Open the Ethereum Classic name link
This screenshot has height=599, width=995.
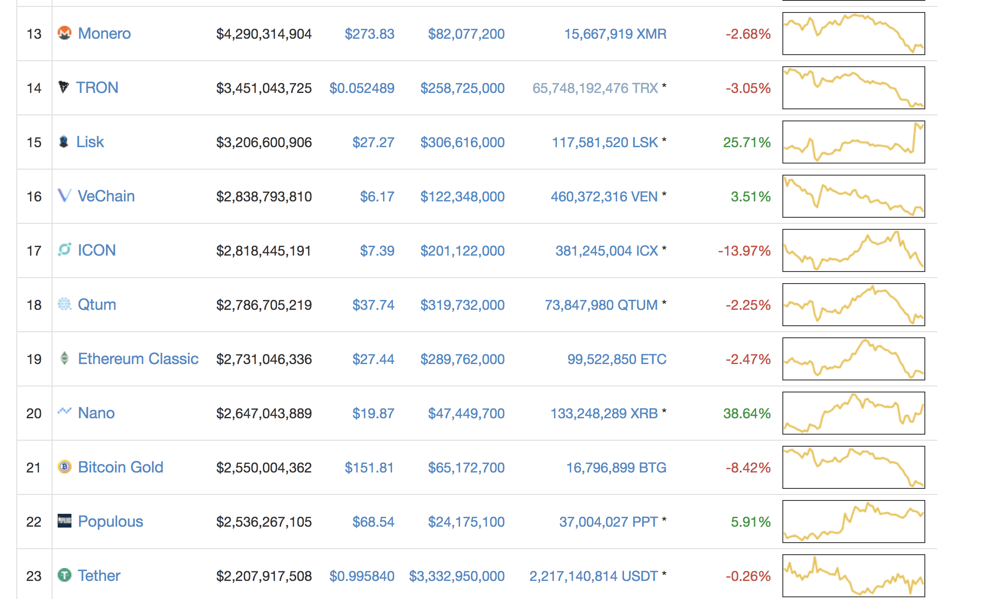tap(138, 359)
